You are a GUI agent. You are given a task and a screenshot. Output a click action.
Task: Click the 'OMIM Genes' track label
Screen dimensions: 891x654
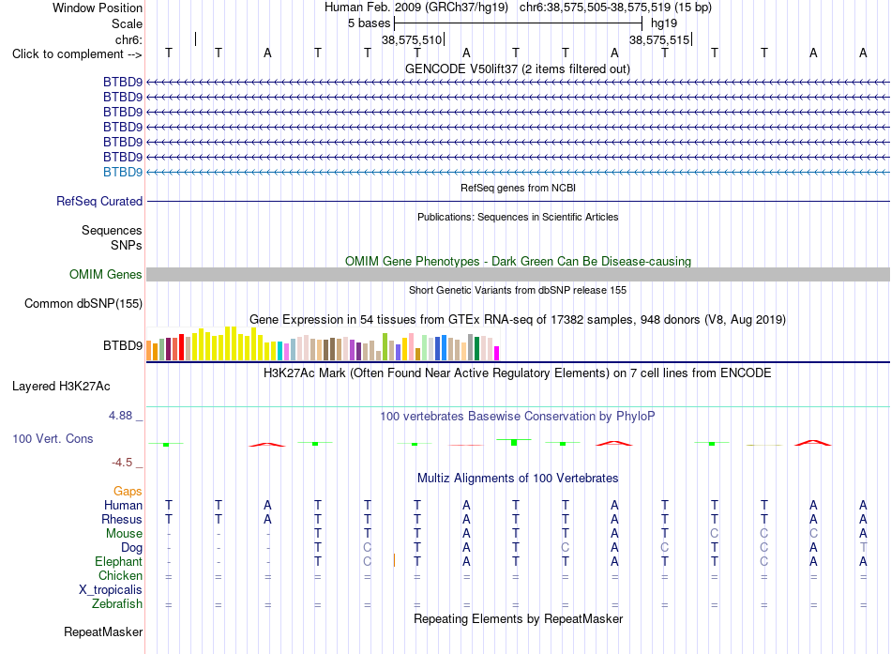106,275
